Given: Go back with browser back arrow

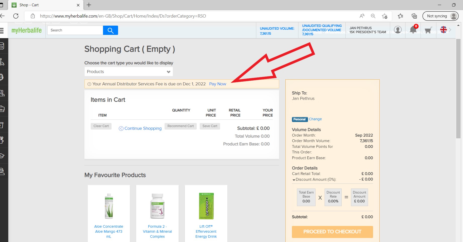Looking at the screenshot, I should [2, 16].
